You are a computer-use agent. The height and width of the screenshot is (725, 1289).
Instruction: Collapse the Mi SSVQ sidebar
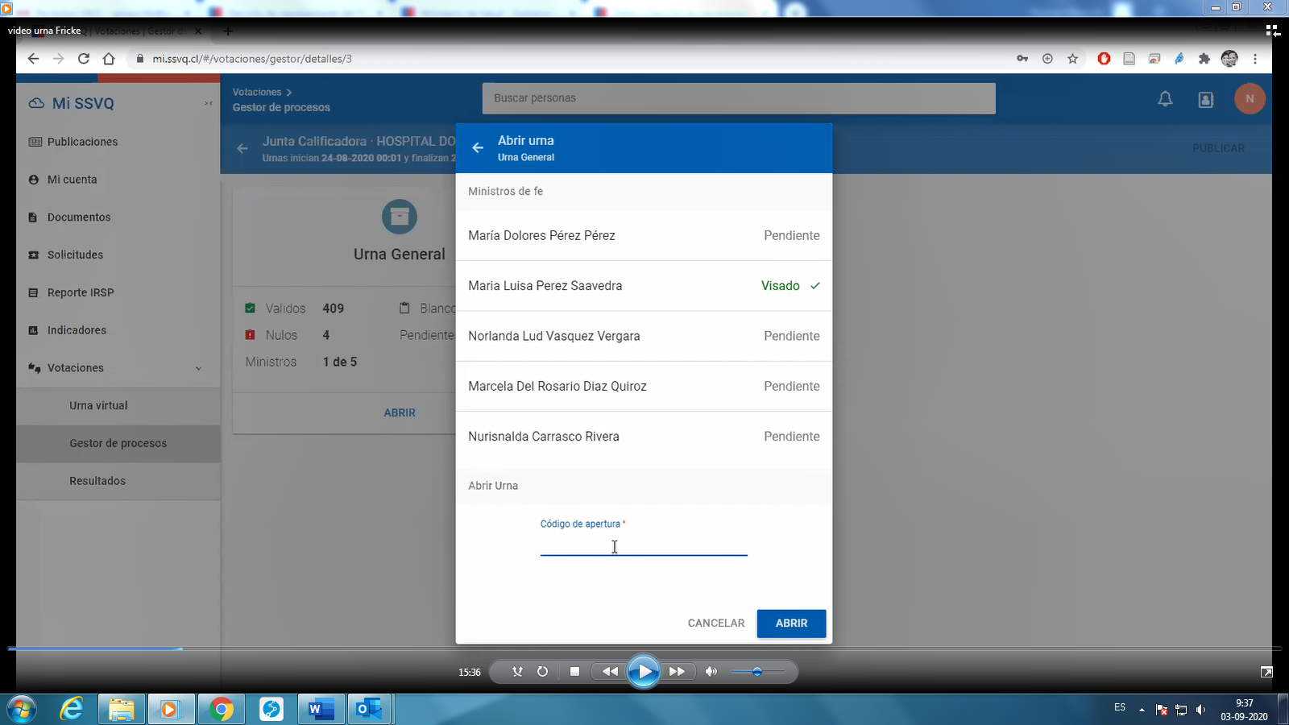pyautogui.click(x=208, y=103)
